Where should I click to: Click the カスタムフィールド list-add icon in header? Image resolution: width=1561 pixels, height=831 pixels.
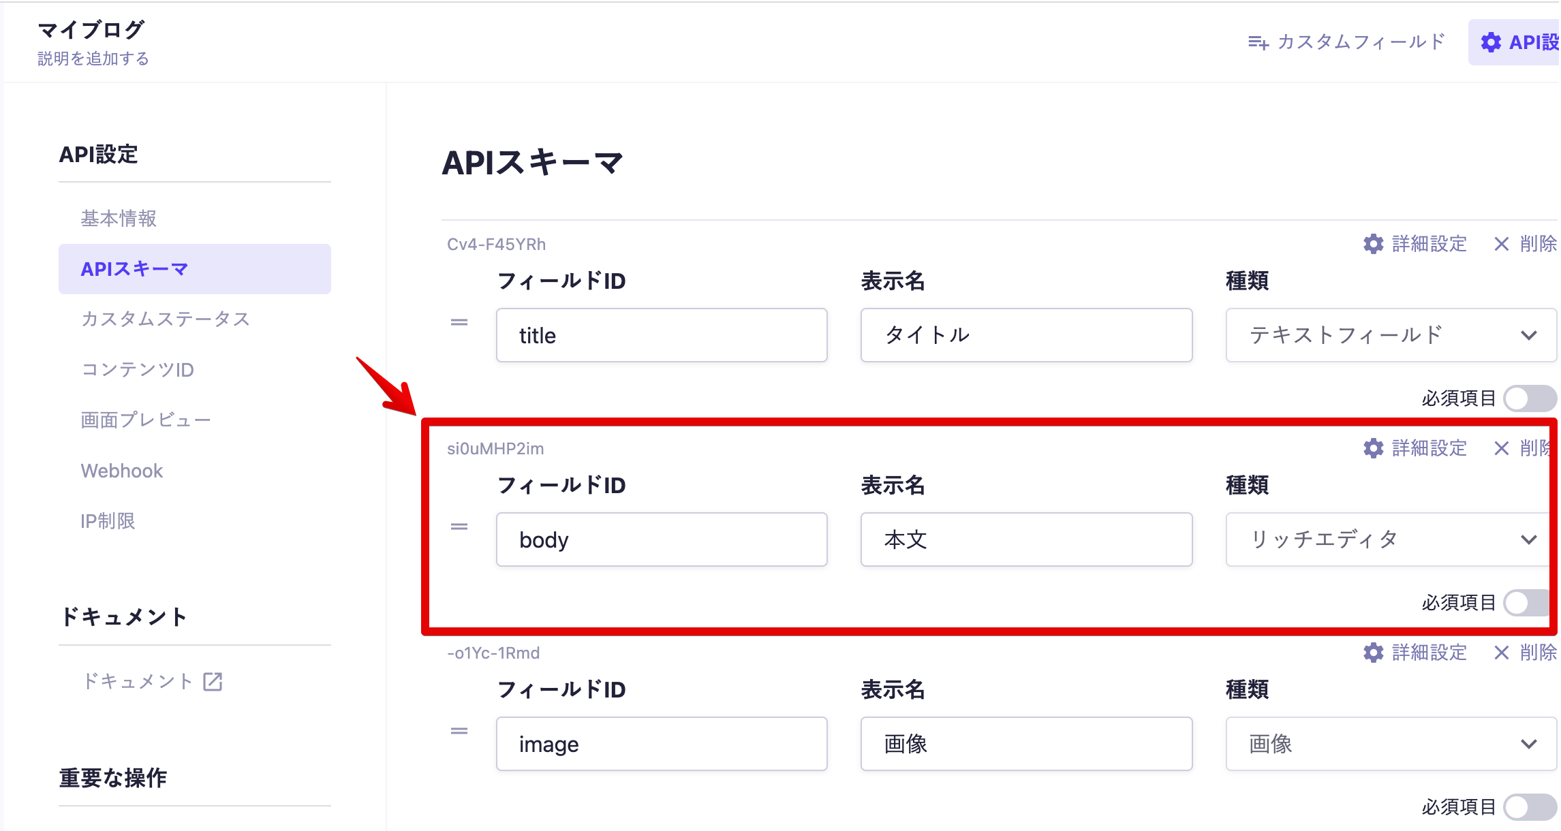pyautogui.click(x=1258, y=42)
